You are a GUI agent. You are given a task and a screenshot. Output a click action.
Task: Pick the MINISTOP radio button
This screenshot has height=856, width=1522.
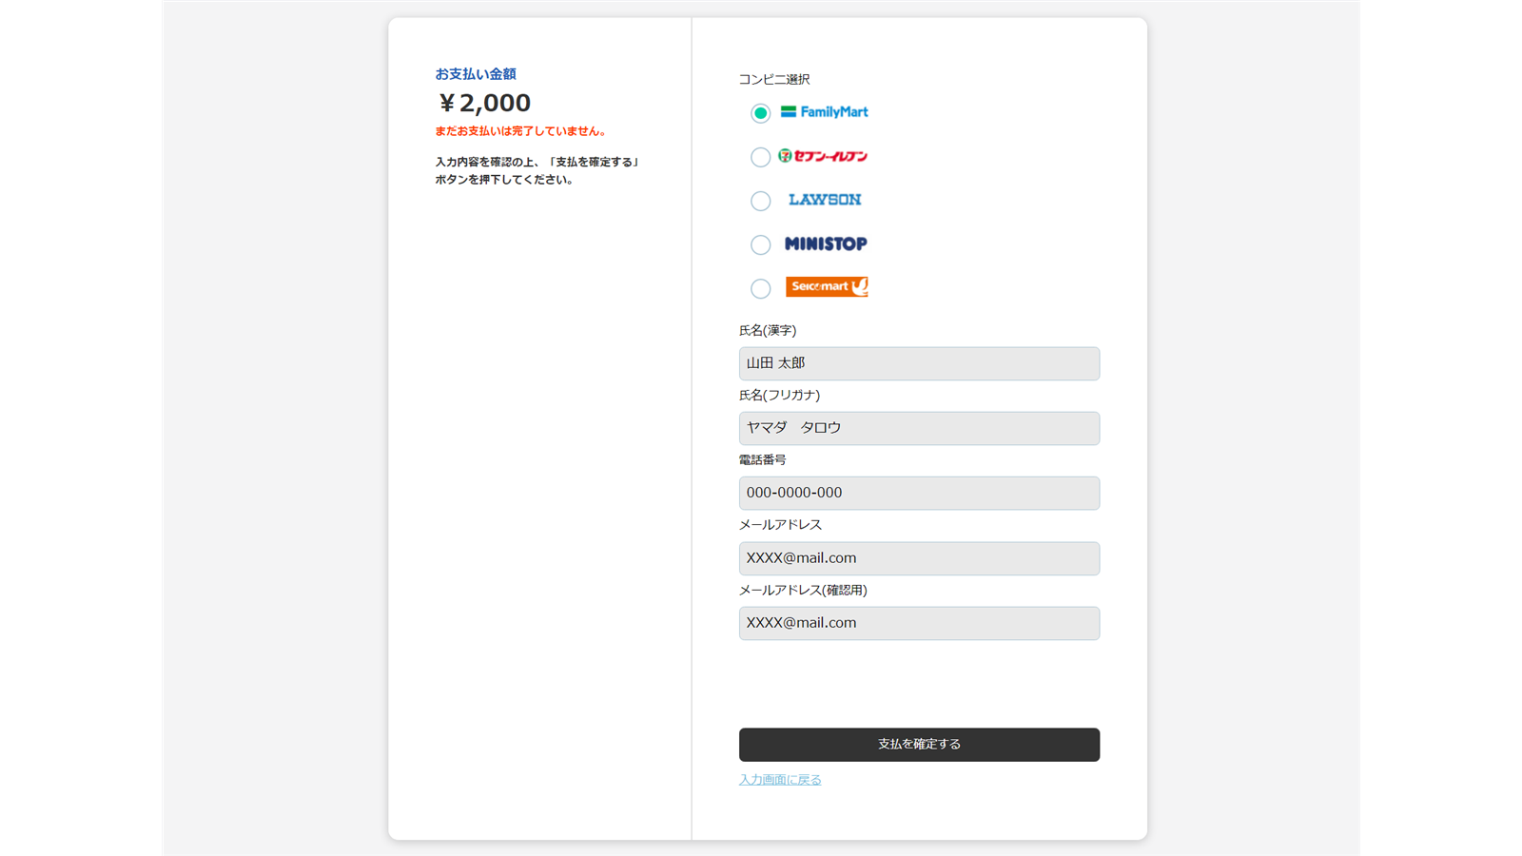[760, 244]
